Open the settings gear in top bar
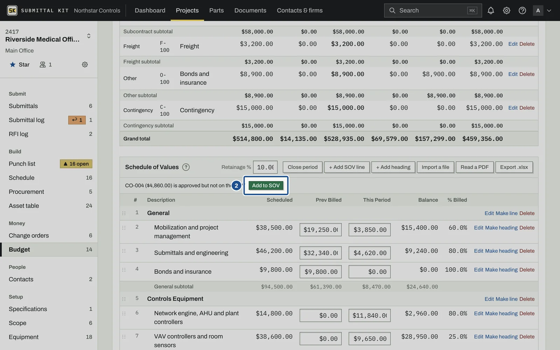 [x=506, y=10]
